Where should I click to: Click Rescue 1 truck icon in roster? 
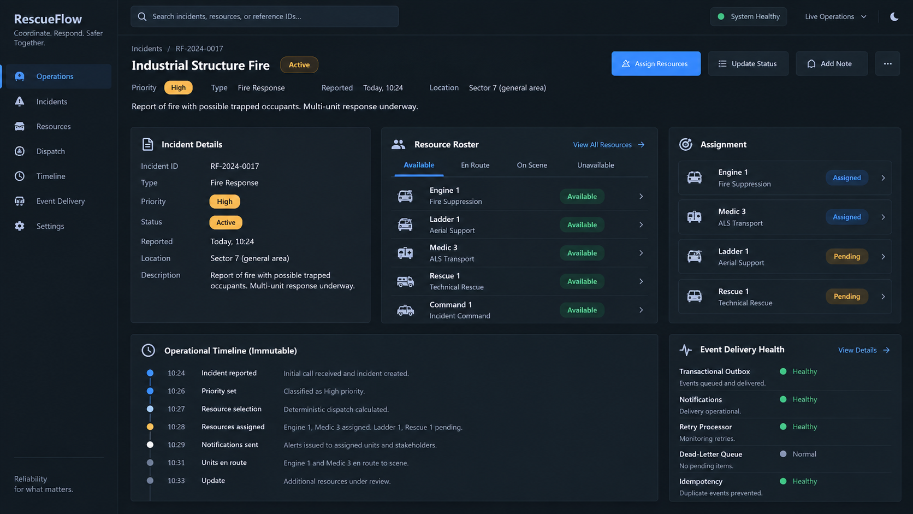pos(405,281)
